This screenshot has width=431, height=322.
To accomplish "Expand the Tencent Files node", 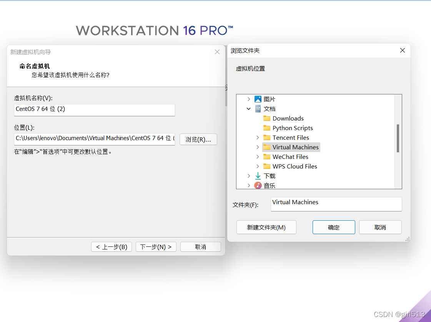I will click(258, 137).
